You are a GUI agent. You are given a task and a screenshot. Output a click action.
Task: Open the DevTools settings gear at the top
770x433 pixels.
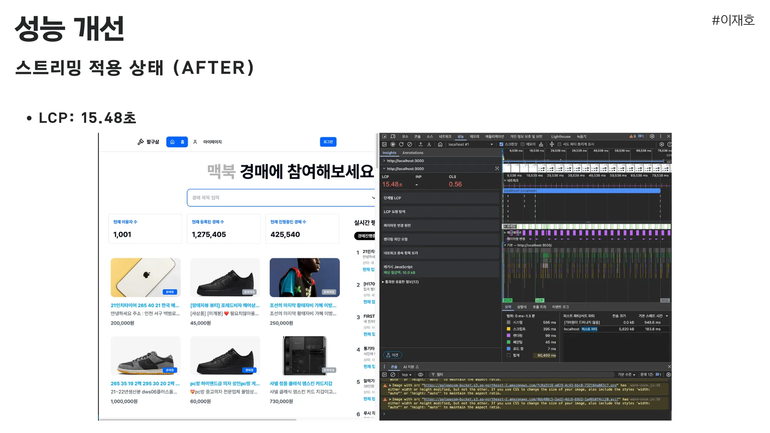[x=652, y=136]
